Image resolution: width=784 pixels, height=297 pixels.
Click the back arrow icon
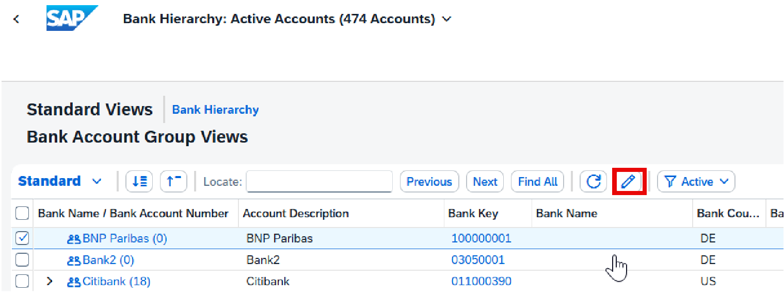(x=17, y=20)
